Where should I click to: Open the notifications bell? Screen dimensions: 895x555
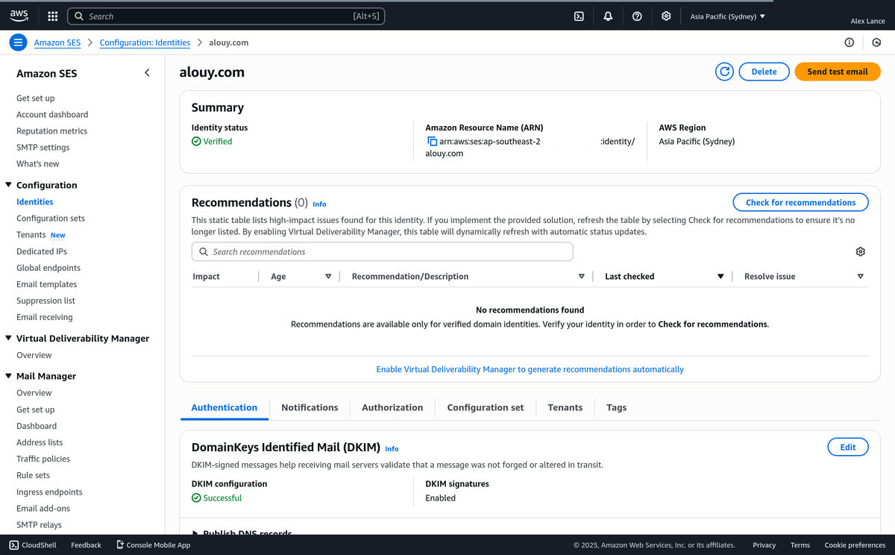pos(608,16)
